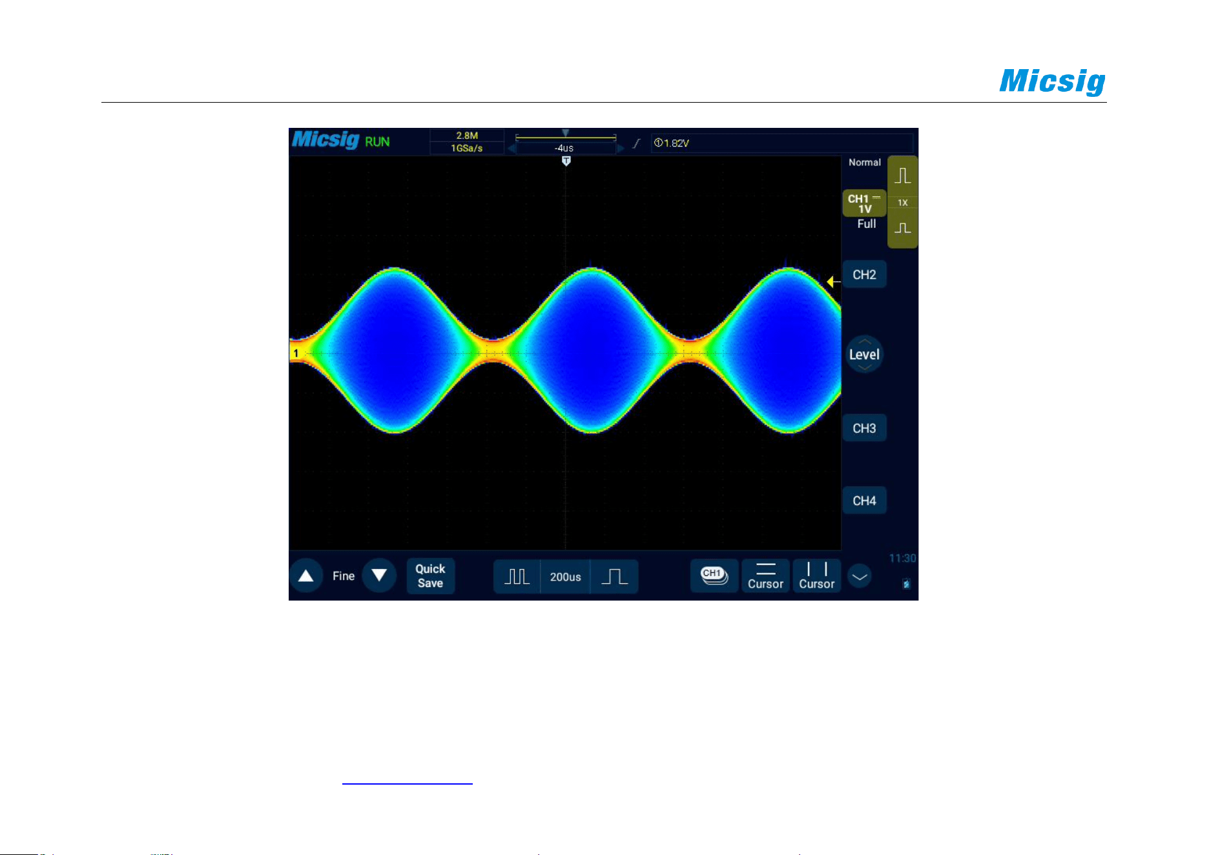Increase vertical scale with tall pulse icon
This screenshot has width=1209, height=855.
click(902, 176)
